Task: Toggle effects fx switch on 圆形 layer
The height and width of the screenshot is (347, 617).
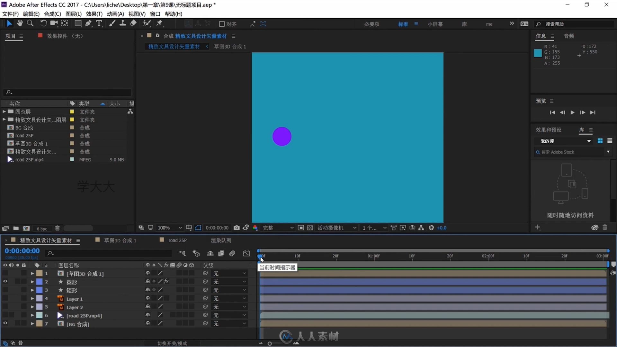Action: pos(166,281)
